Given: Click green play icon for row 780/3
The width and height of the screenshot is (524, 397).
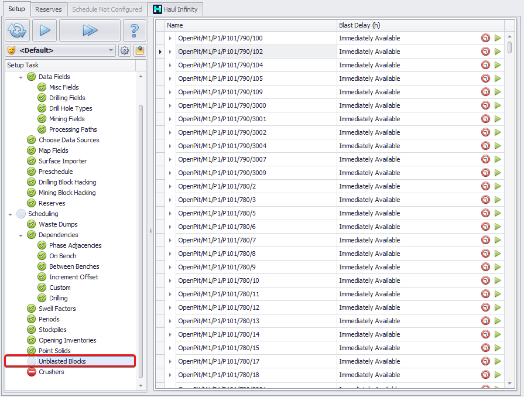Looking at the screenshot, I should point(498,200).
